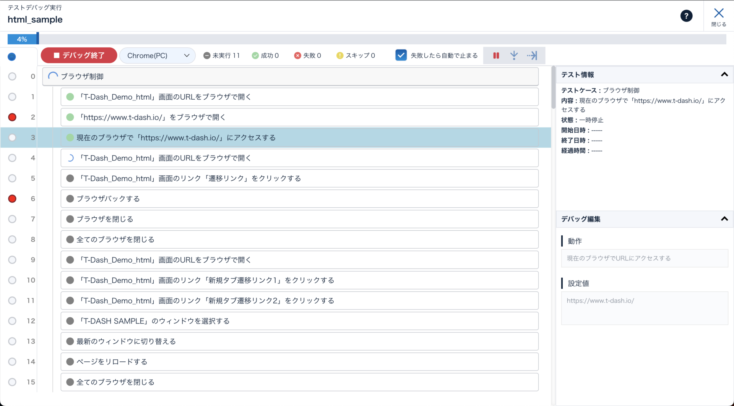This screenshot has height=406, width=734.
Task: Click the blue breakpoint header dot
Action: click(x=12, y=57)
